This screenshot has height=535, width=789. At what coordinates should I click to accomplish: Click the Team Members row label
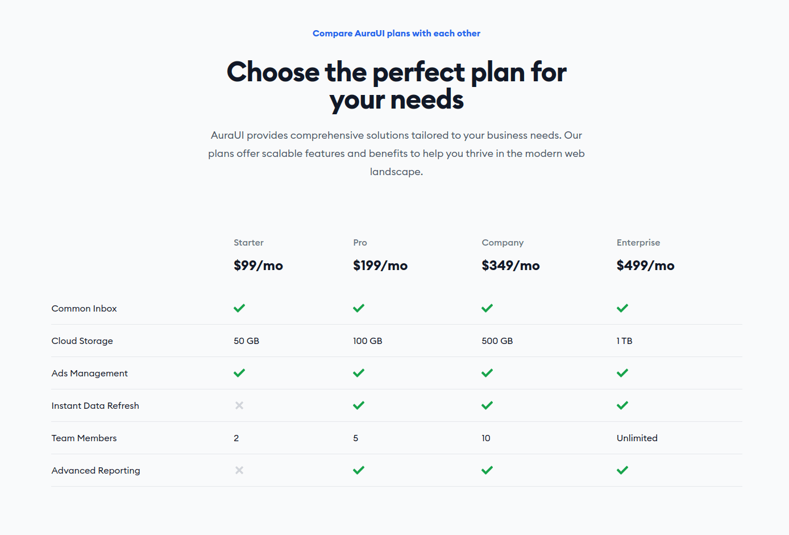pos(84,438)
